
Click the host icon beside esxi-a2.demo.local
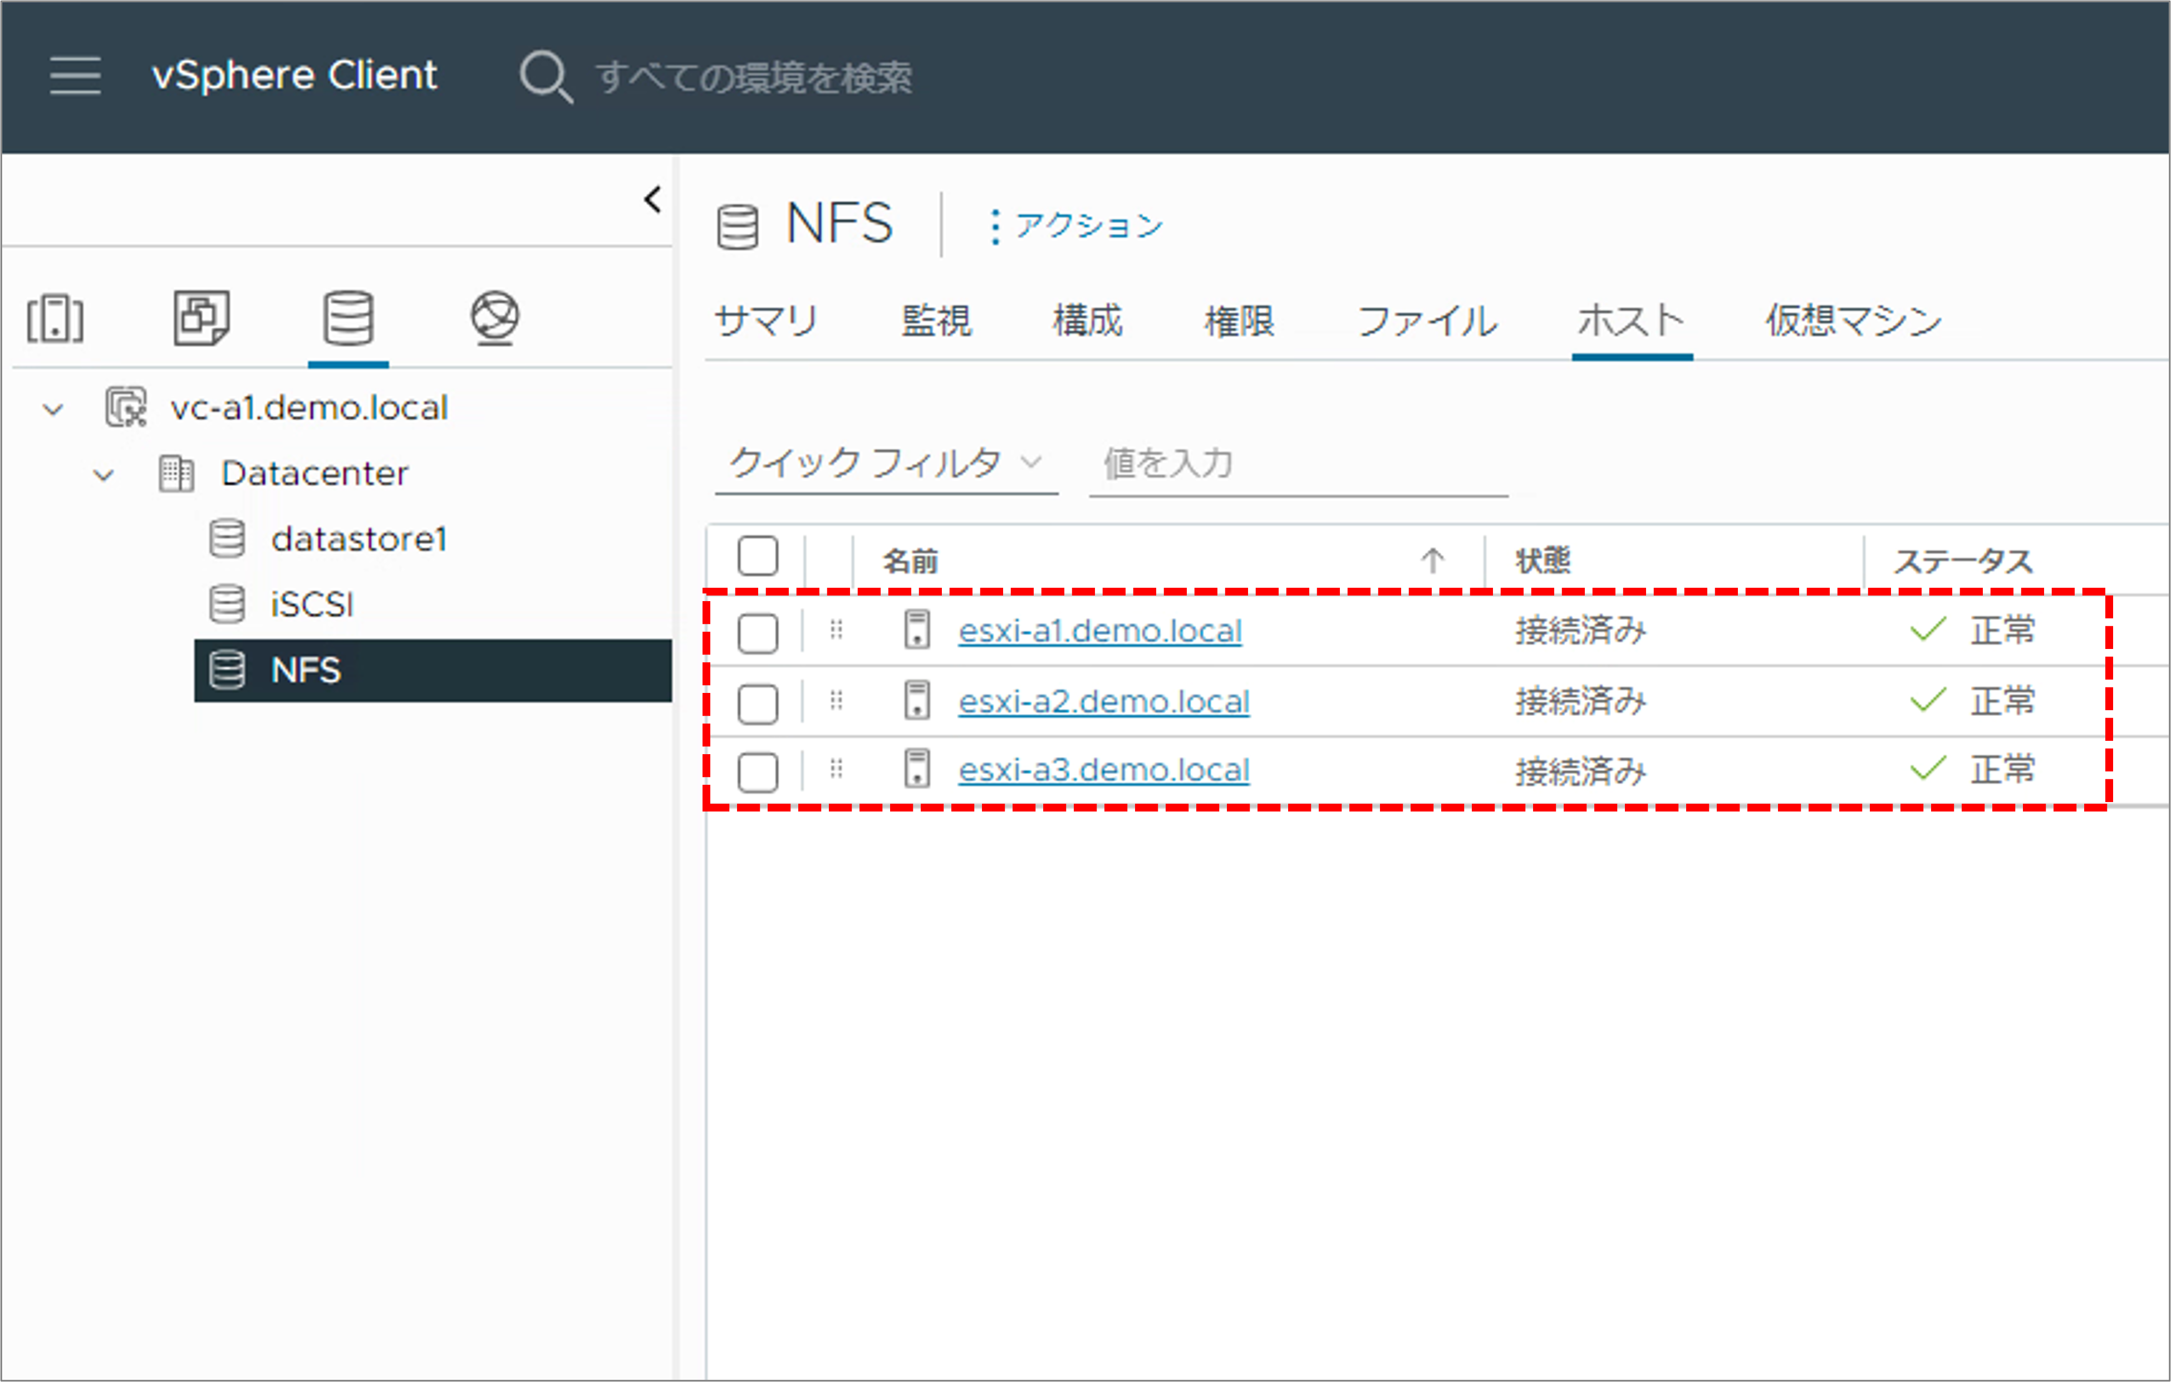click(917, 701)
